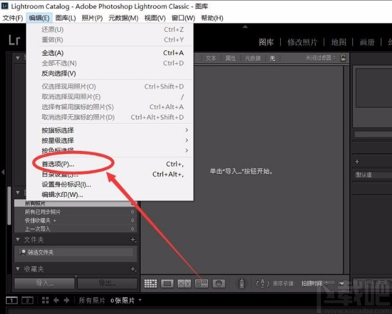Click second window display button 2
Image resolution: width=392 pixels, height=314 pixels.
(x=27, y=301)
